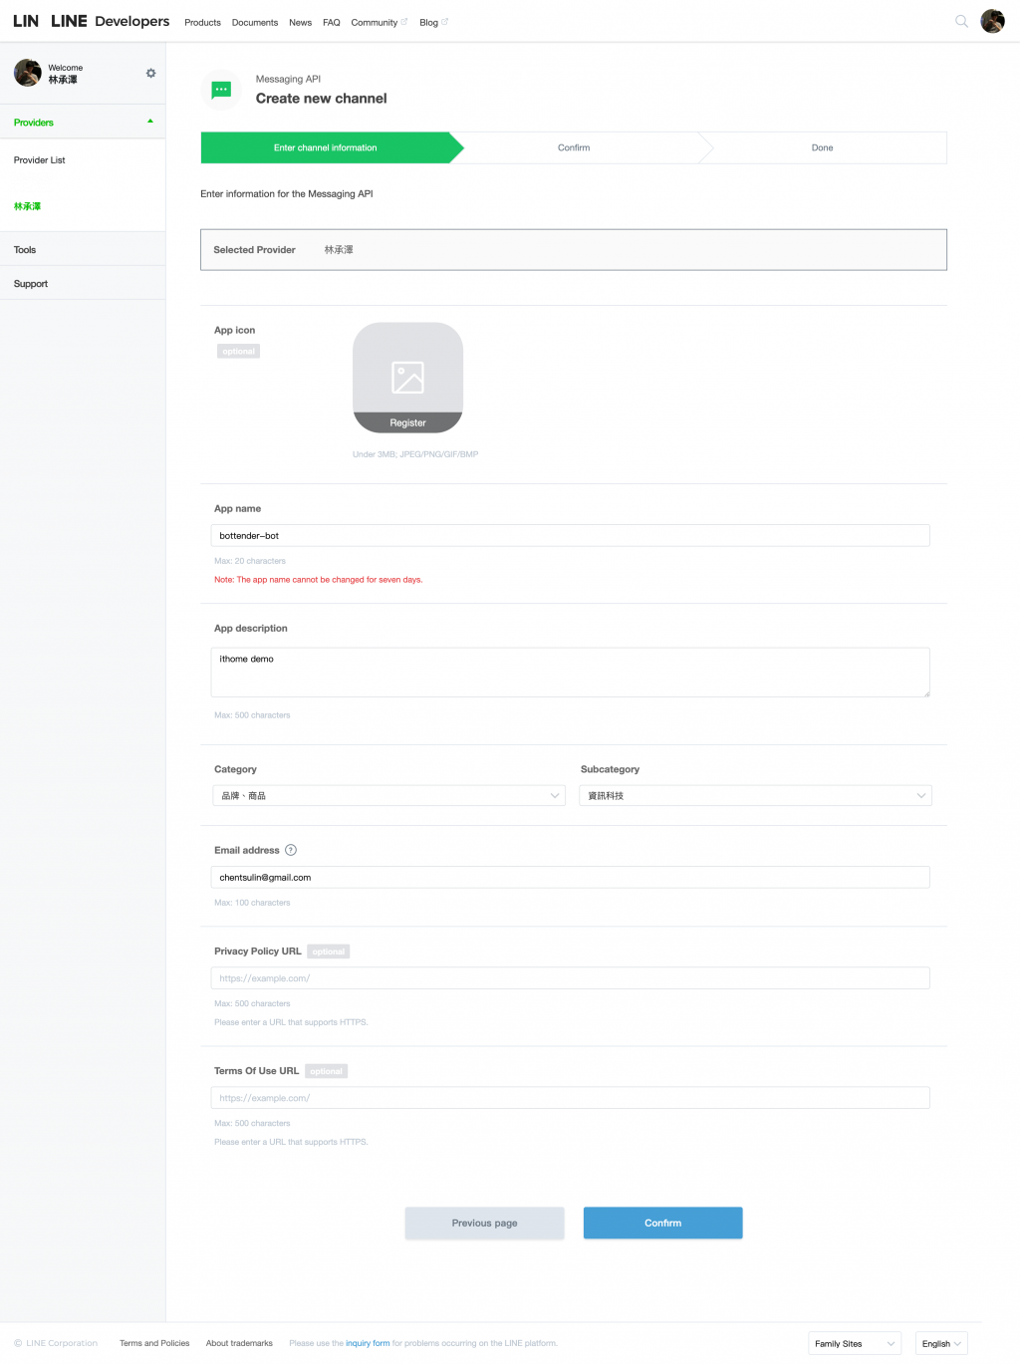Open the Subcategory dropdown
1020x1364 pixels.
755,795
